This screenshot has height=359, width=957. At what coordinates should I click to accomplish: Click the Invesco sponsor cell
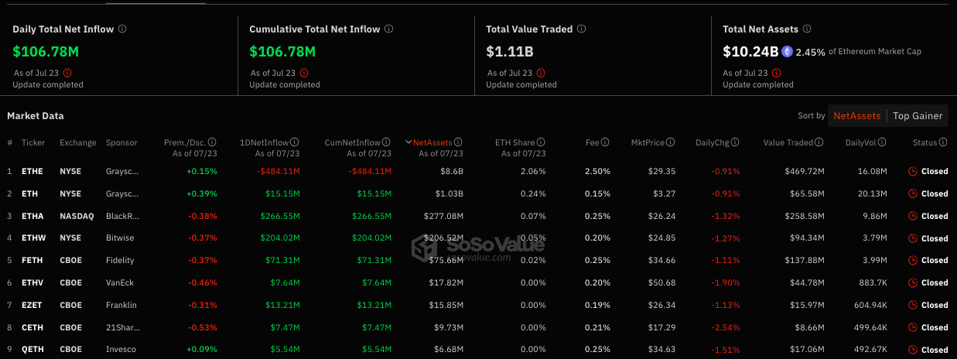point(121,350)
